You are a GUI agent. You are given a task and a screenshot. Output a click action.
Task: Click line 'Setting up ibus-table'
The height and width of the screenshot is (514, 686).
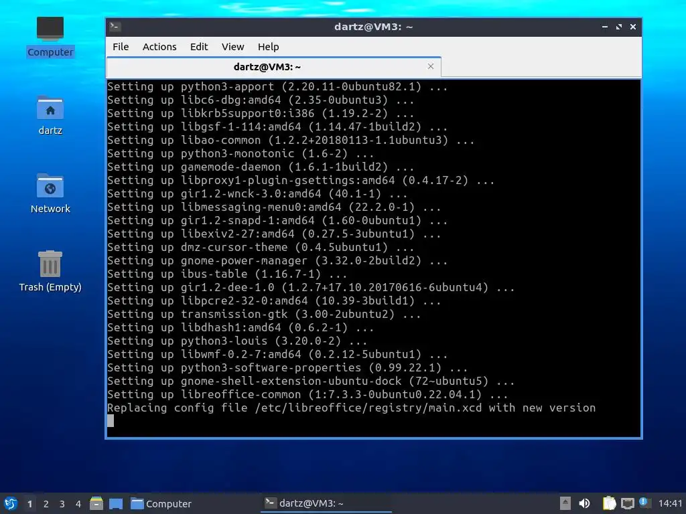coord(227,274)
